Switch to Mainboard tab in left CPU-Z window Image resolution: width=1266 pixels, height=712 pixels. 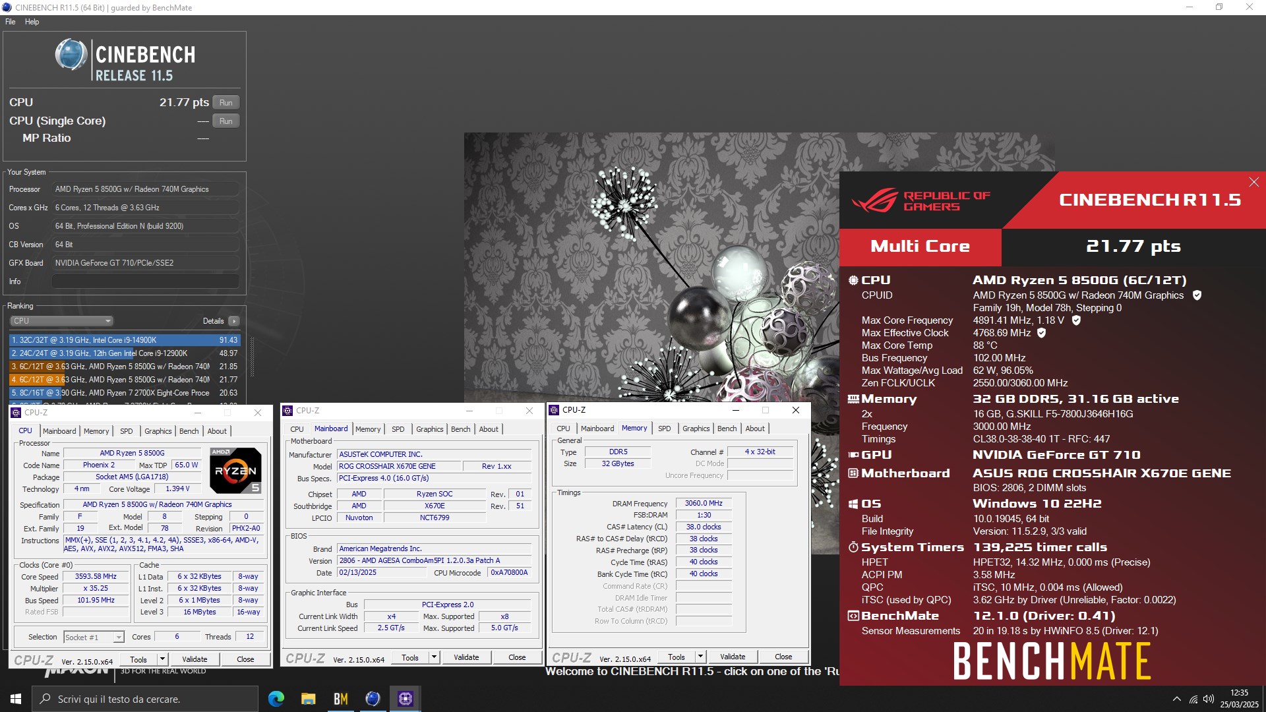(59, 431)
